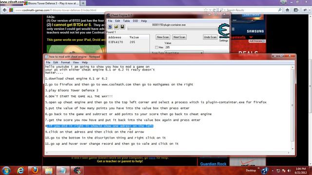Click the Address column header

coord(115,37)
